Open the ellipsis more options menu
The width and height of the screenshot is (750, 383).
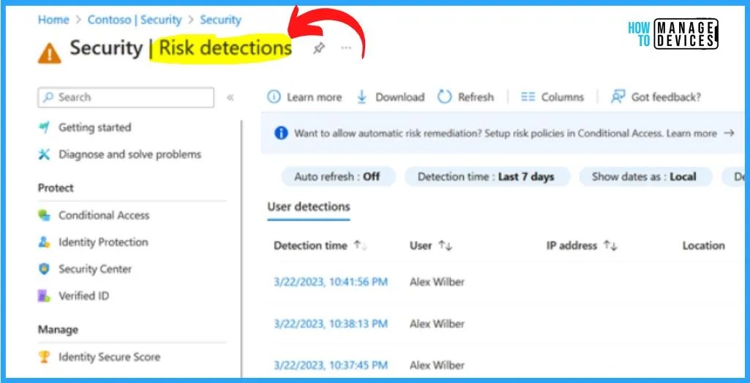[x=346, y=48]
